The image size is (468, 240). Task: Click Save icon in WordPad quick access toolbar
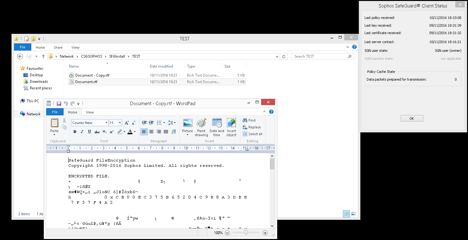coord(59,103)
